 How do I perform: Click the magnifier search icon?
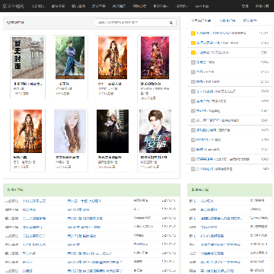coord(171,23)
